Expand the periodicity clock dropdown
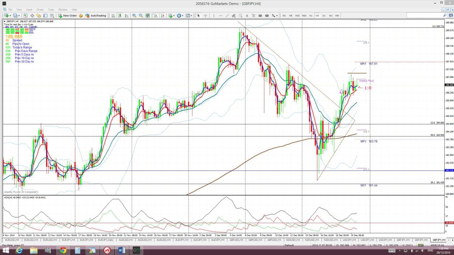 pyautogui.click(x=183, y=15)
